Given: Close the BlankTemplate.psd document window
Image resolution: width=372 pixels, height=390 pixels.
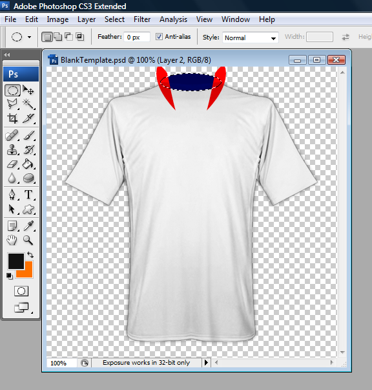Looking at the screenshot, I should (x=336, y=60).
